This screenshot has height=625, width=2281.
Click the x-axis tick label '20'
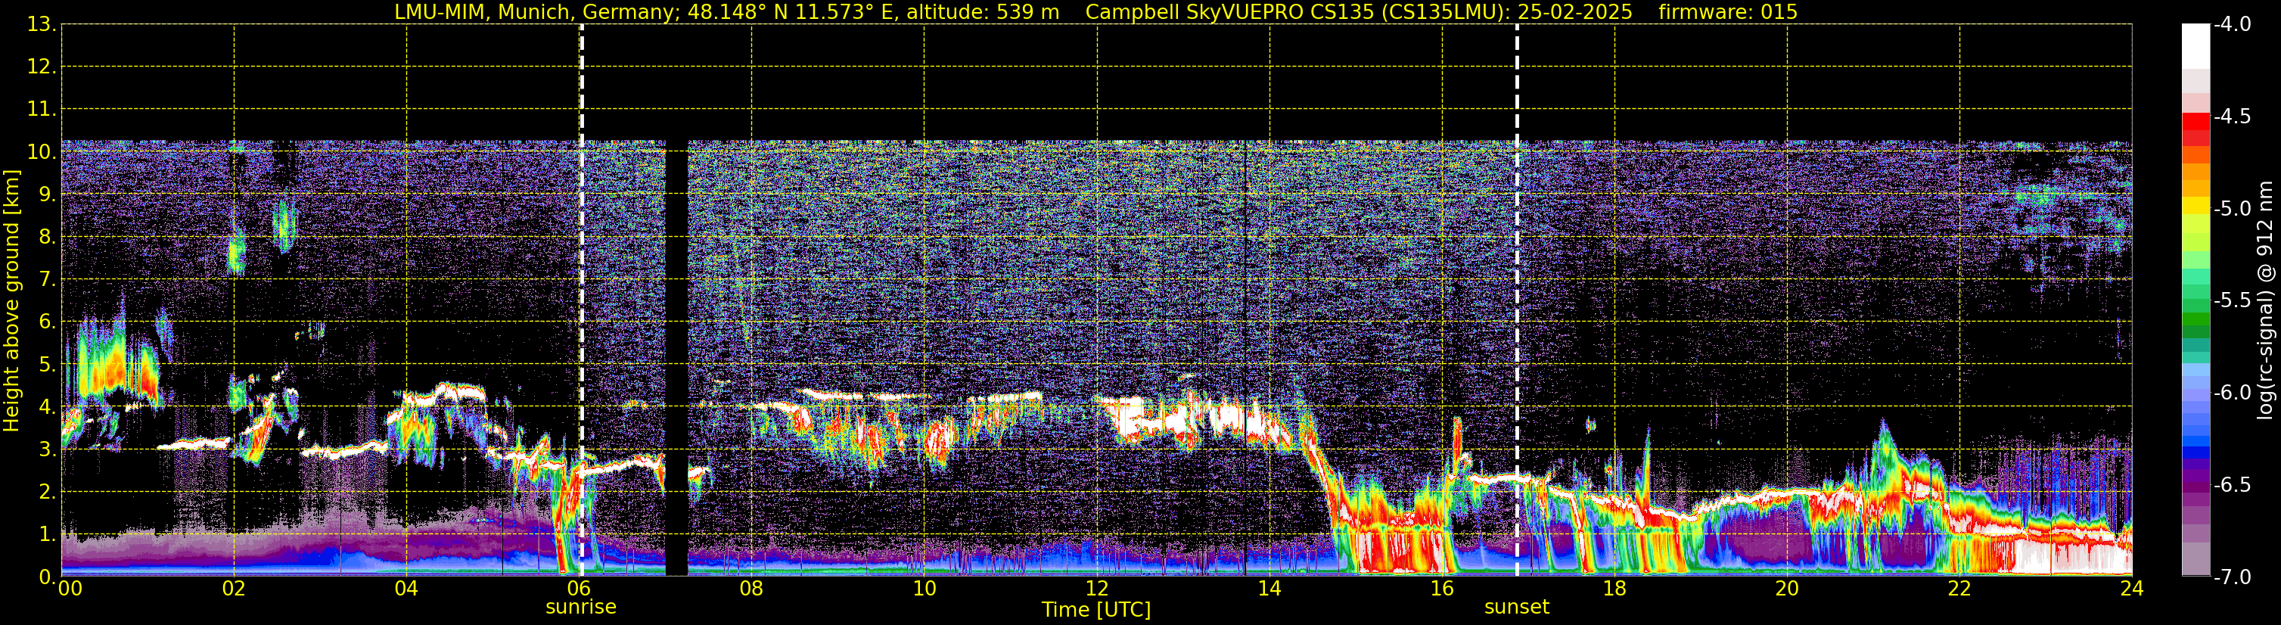point(1787,589)
